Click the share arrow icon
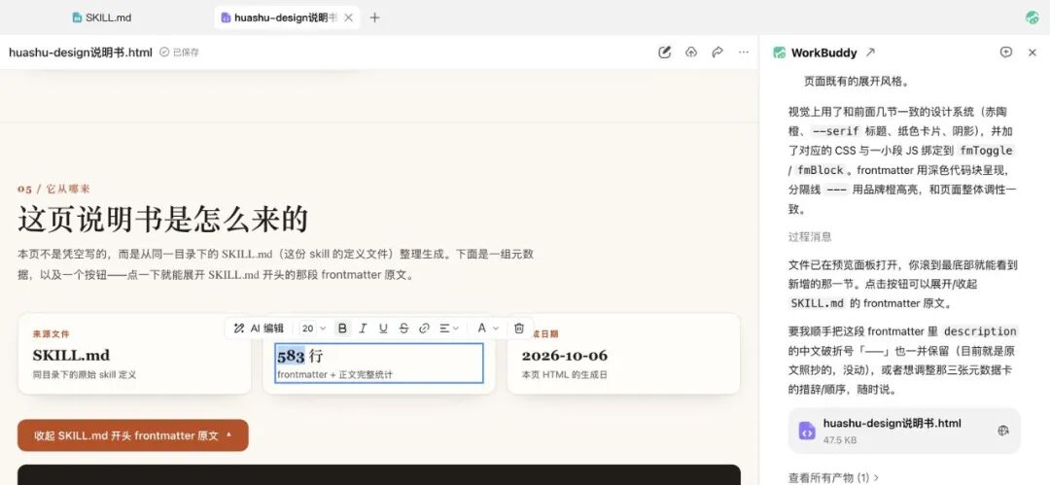 pos(717,52)
